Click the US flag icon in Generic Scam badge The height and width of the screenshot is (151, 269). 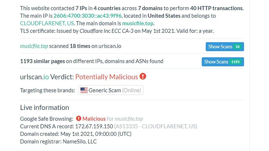click(84, 90)
